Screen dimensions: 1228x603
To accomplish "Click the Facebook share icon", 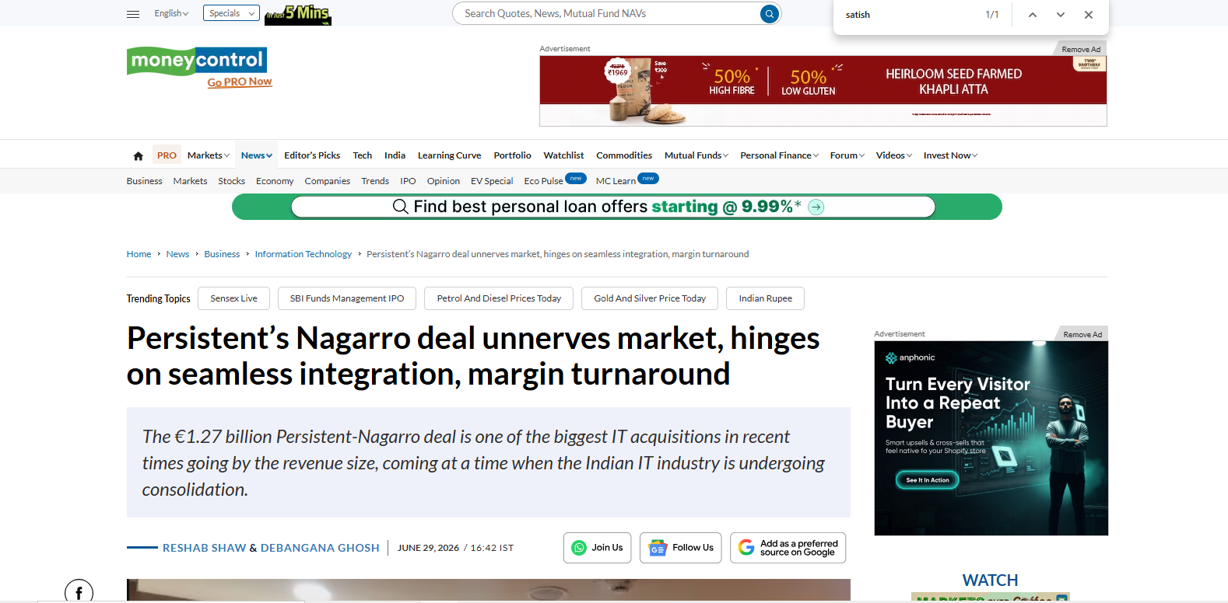I will click(79, 592).
